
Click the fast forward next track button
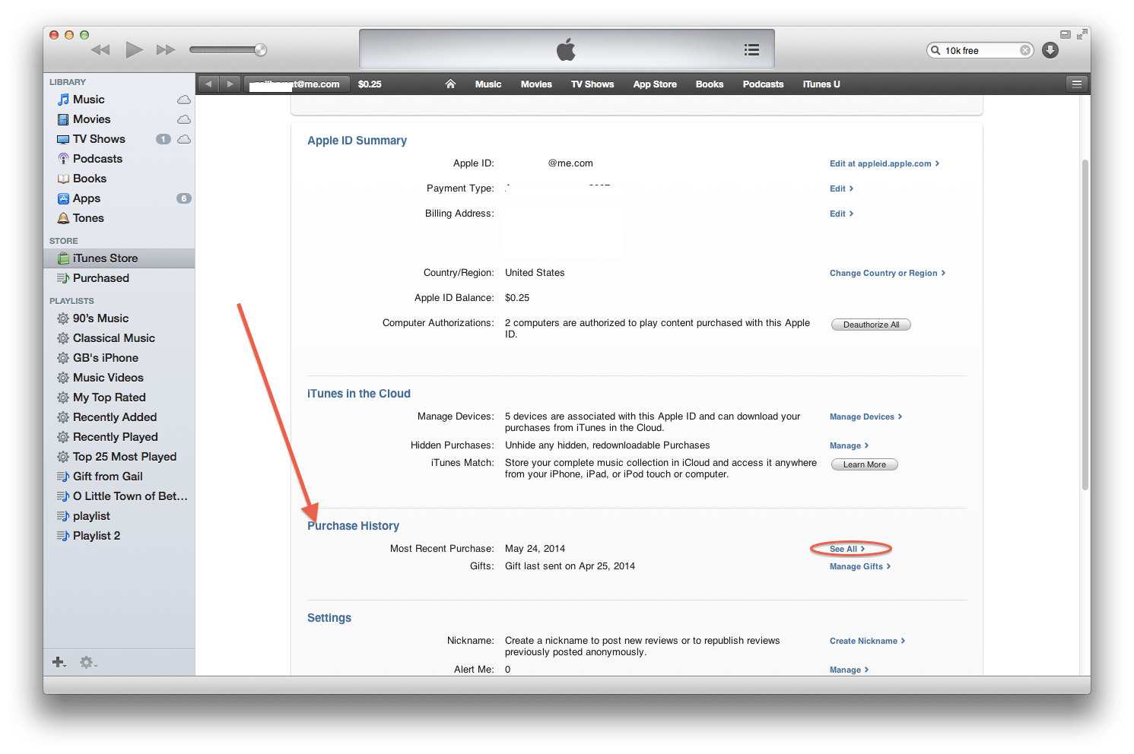point(166,50)
